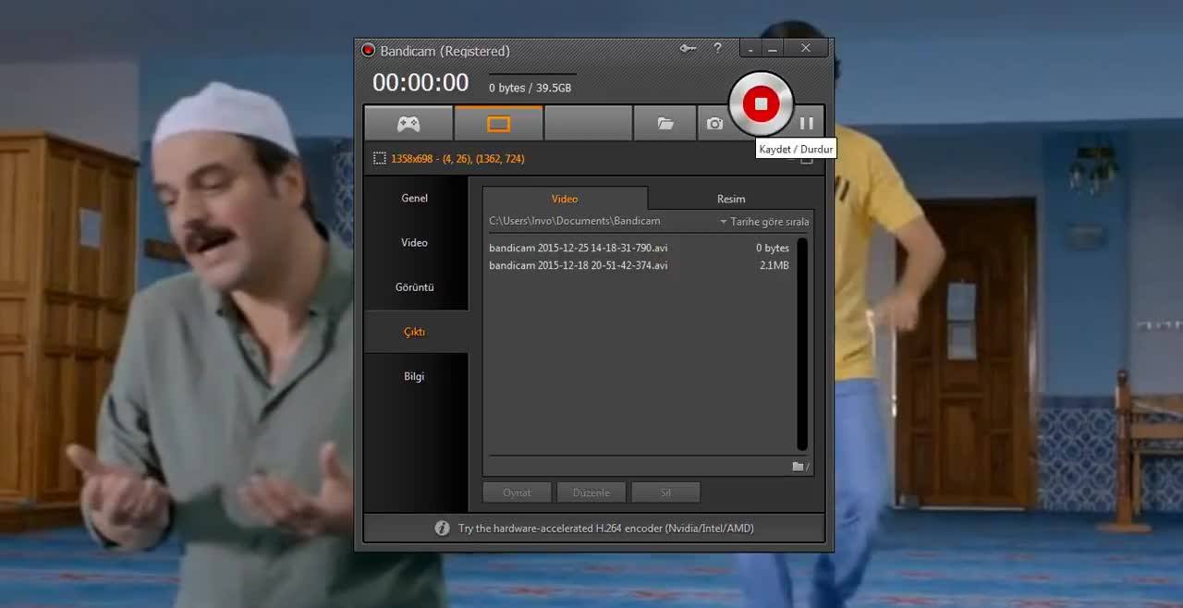Click the Sil button

(665, 492)
